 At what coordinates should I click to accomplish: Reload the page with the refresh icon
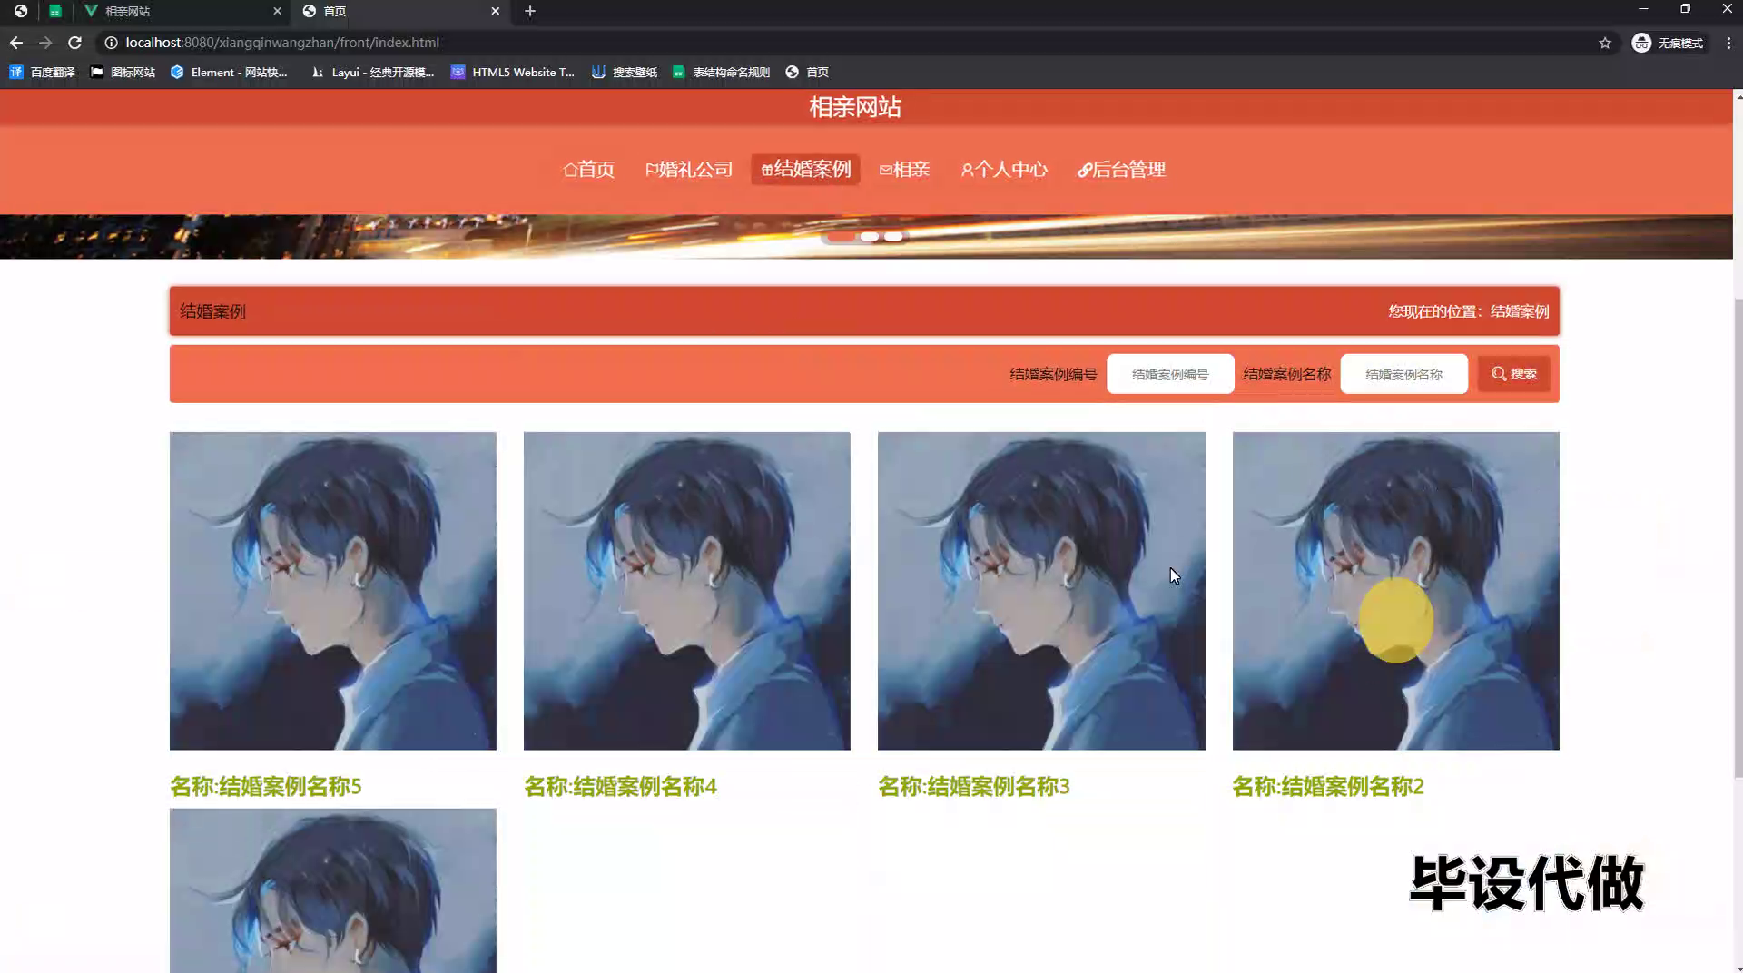pos(75,43)
